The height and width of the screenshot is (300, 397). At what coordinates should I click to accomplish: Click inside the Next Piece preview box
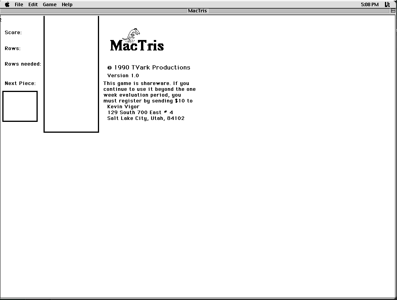coord(20,106)
